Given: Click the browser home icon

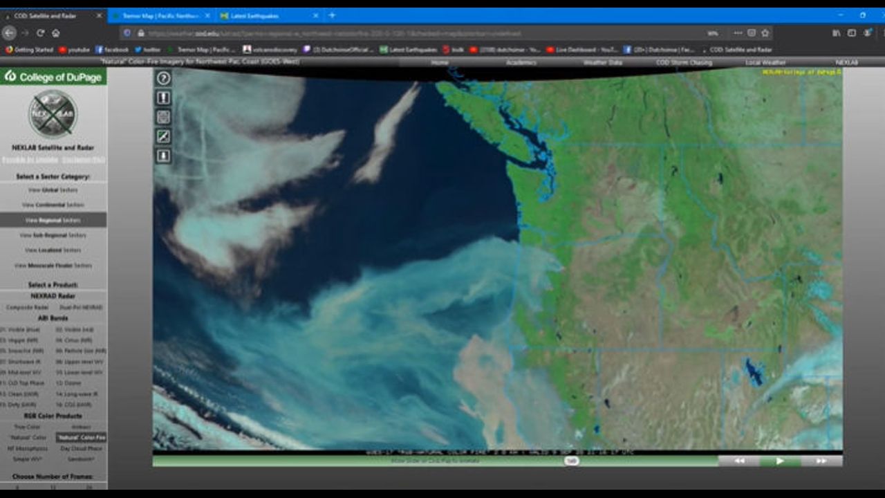Looking at the screenshot, I should click(x=56, y=33).
